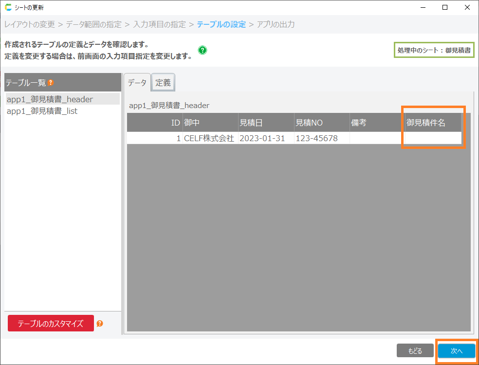Click the もどる button
The height and width of the screenshot is (365, 479).
415,350
